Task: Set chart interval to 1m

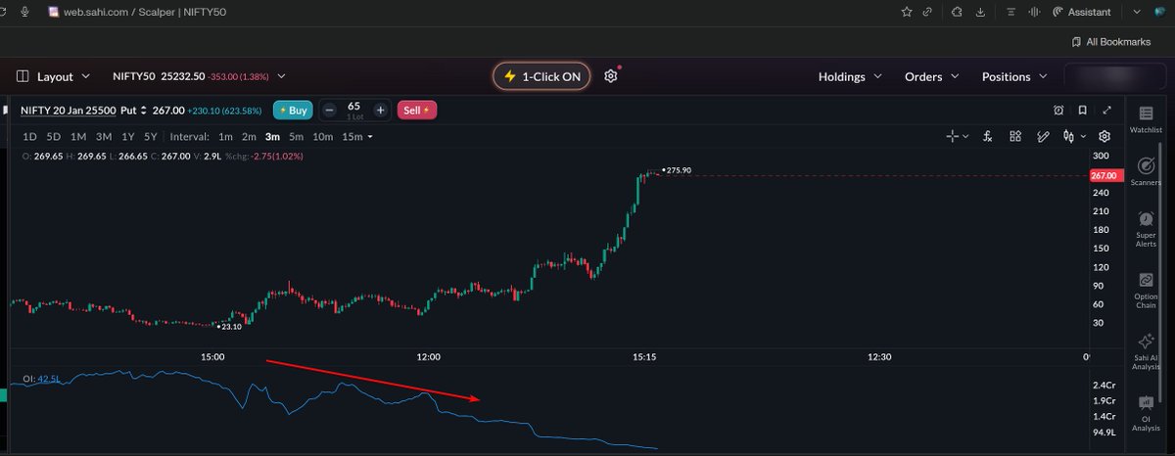Action: [x=225, y=137]
